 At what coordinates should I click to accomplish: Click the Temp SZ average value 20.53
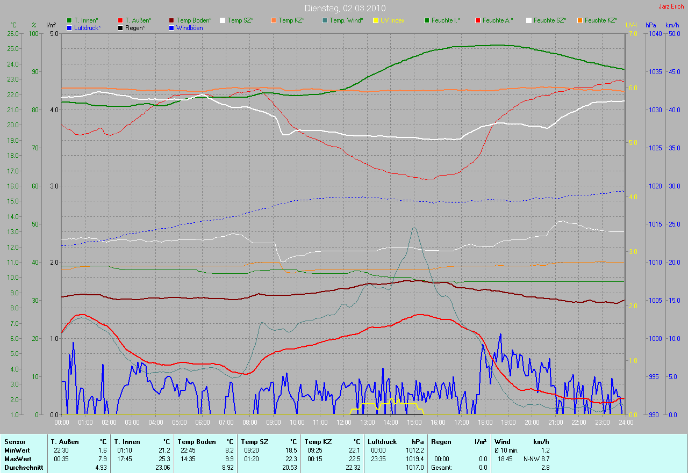[290, 468]
